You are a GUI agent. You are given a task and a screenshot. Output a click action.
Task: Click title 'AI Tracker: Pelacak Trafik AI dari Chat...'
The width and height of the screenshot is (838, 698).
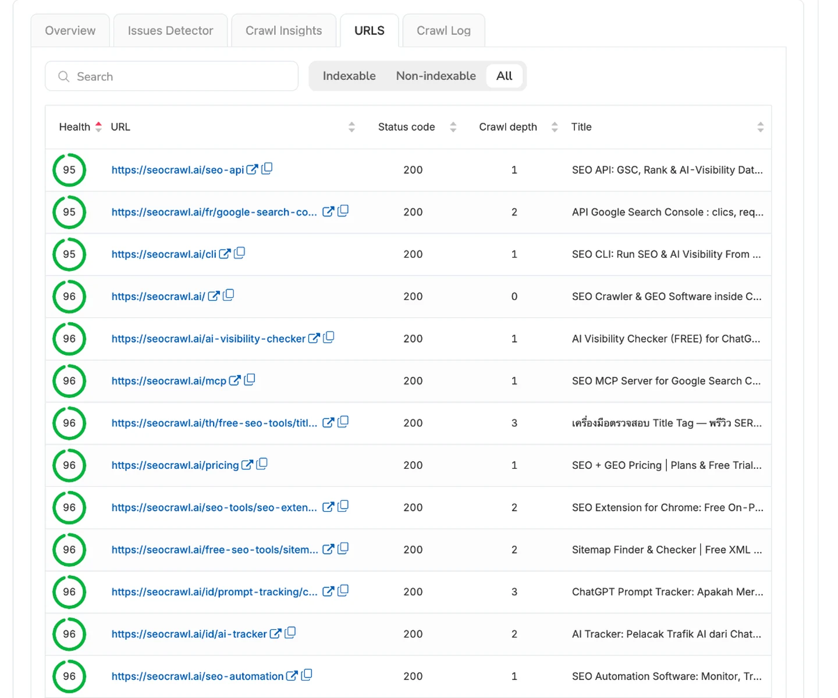point(667,634)
